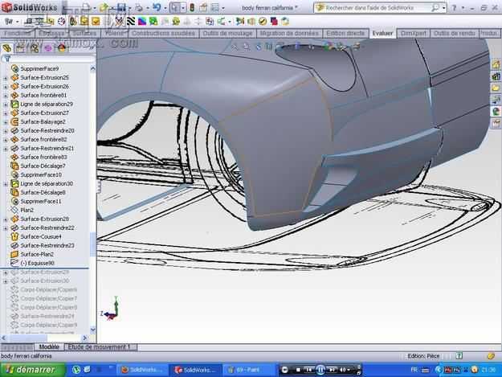Click the SolidWorks logo menu
Screen dimensions: 502x377
[x=30, y=7]
